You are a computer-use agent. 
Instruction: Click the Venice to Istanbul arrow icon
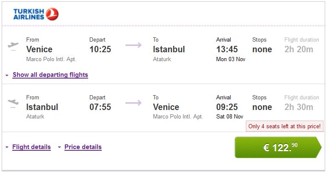pos(134,45)
